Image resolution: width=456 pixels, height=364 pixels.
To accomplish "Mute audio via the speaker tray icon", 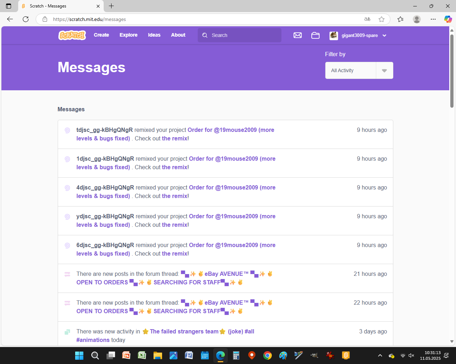I will coord(411,355).
